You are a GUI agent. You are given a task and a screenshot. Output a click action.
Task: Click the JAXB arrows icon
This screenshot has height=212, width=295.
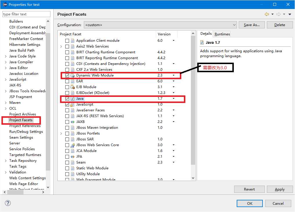73,122
